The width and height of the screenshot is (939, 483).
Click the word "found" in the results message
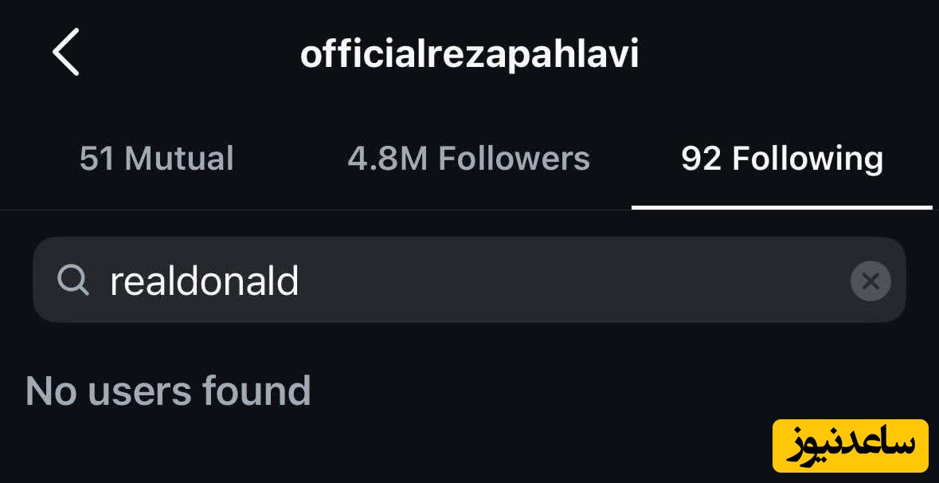[256, 391]
